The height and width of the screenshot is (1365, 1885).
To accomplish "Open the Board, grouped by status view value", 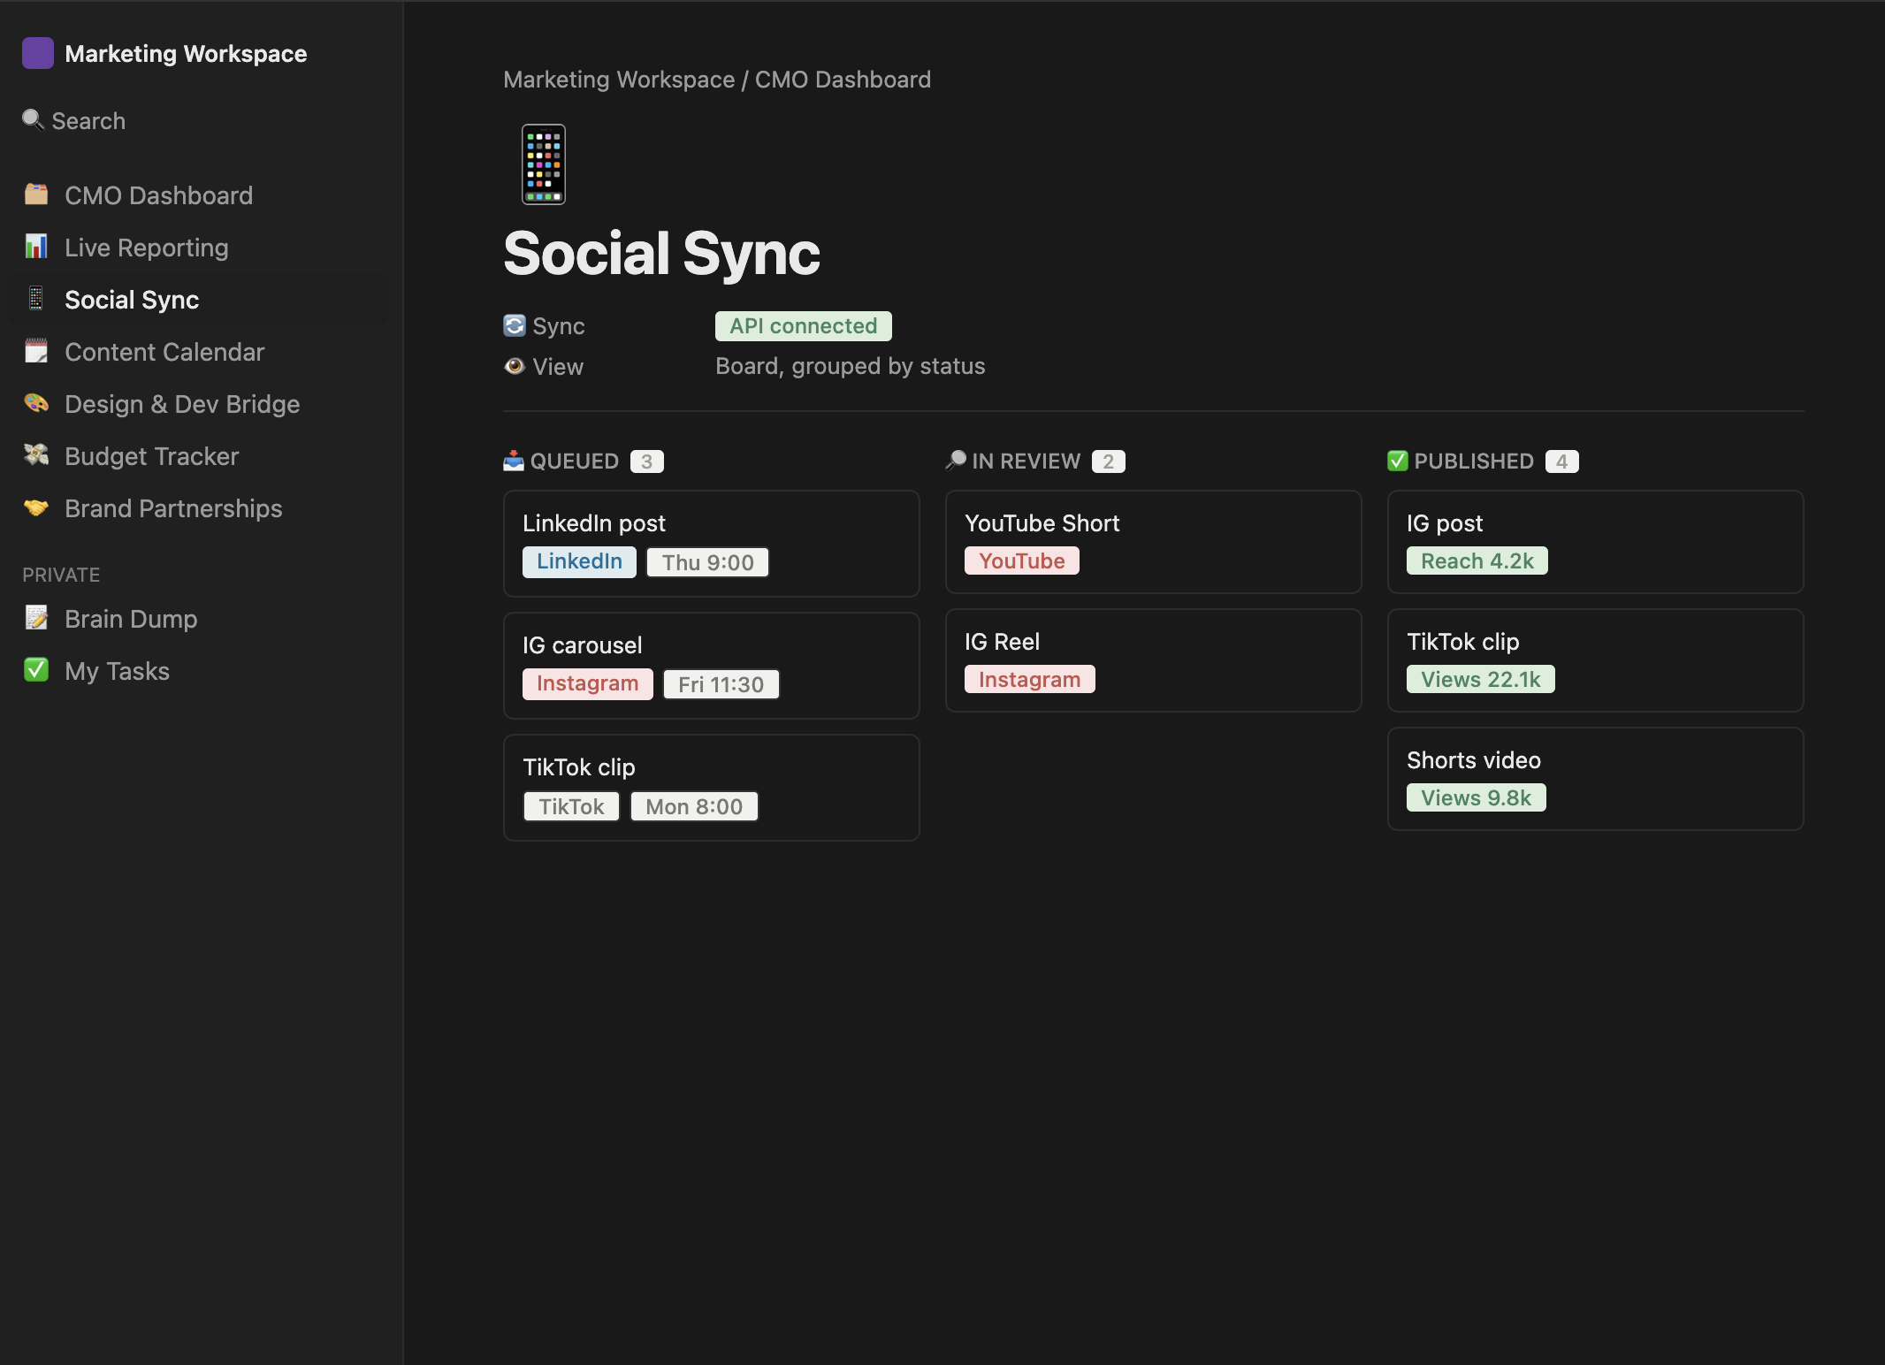I will (x=851, y=366).
